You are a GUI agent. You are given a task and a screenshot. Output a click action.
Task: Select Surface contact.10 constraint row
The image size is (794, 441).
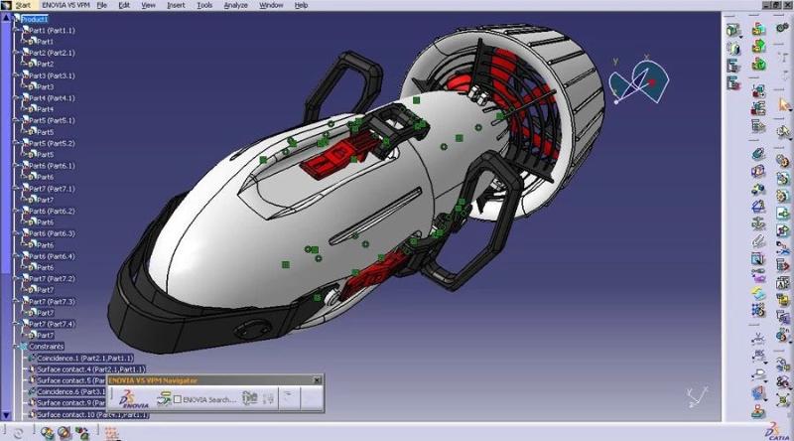[92, 415]
